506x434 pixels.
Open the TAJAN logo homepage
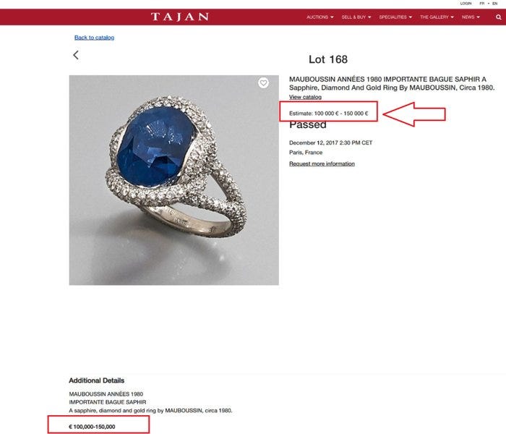[x=180, y=17]
